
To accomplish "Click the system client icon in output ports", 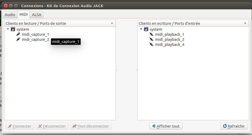I will click(13, 29).
